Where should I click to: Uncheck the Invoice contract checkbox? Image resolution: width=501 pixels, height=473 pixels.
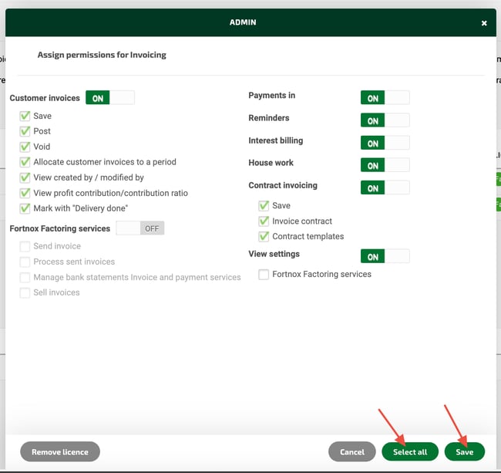264,221
